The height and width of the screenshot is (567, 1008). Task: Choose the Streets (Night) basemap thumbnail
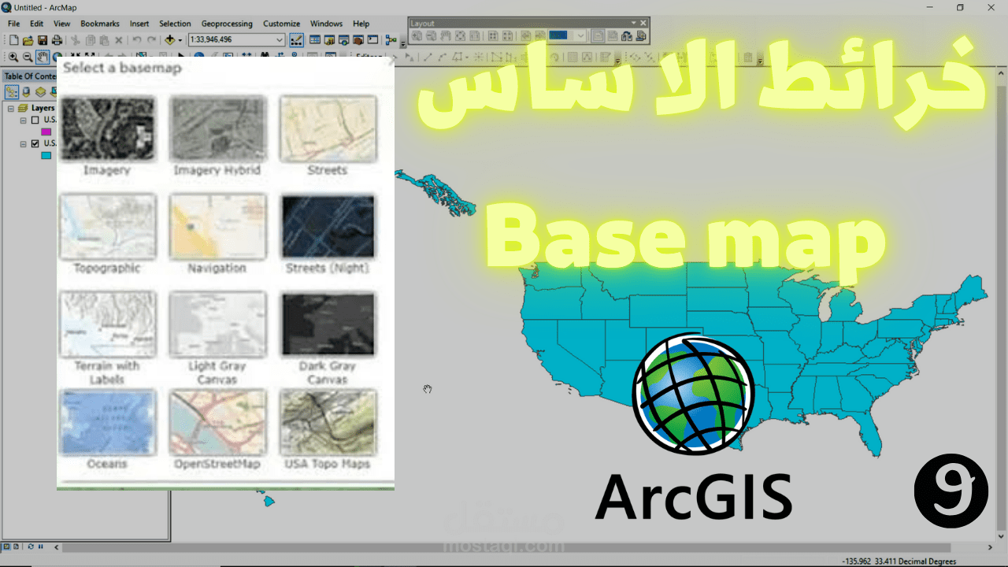coord(328,227)
